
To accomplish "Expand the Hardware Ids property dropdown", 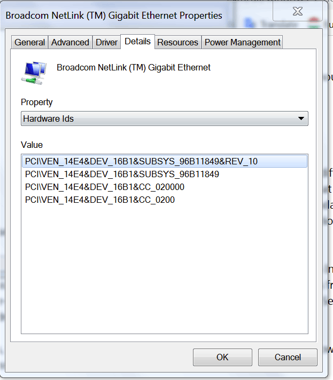I will [x=165, y=118].
